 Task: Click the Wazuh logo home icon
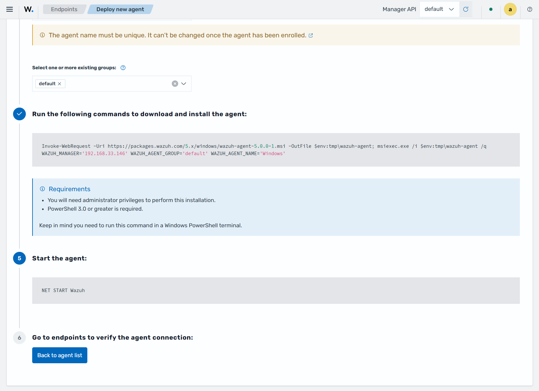click(x=29, y=9)
